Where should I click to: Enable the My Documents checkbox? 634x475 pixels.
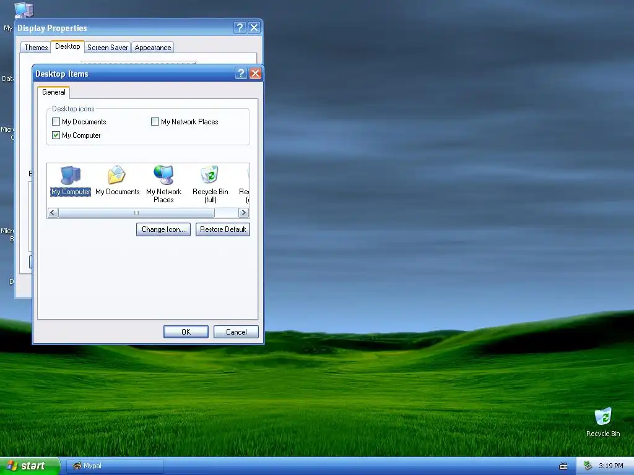(56, 122)
